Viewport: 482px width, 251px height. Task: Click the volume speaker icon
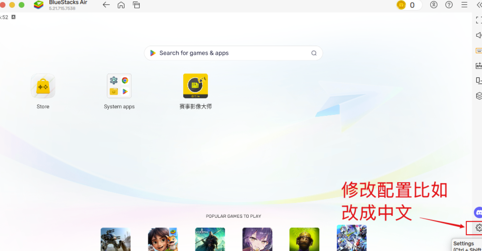(479, 35)
